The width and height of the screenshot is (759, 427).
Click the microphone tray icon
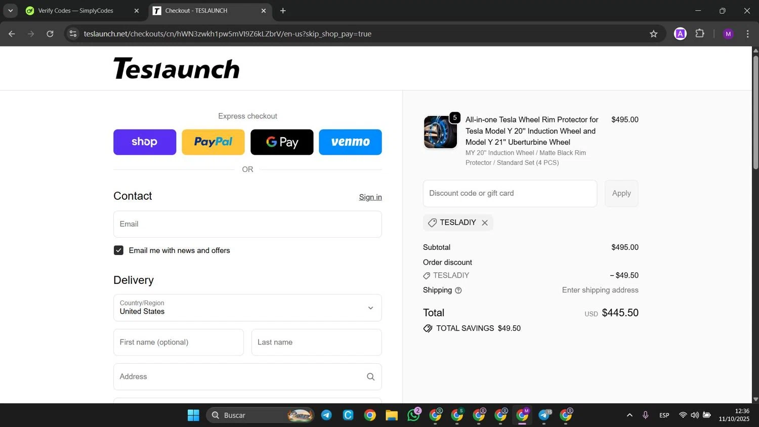point(646,415)
